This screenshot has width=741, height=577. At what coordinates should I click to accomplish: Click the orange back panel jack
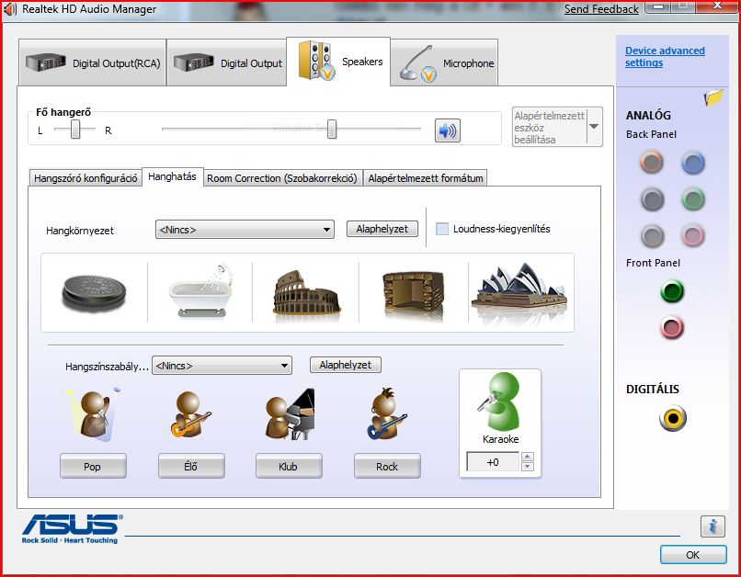tap(652, 163)
